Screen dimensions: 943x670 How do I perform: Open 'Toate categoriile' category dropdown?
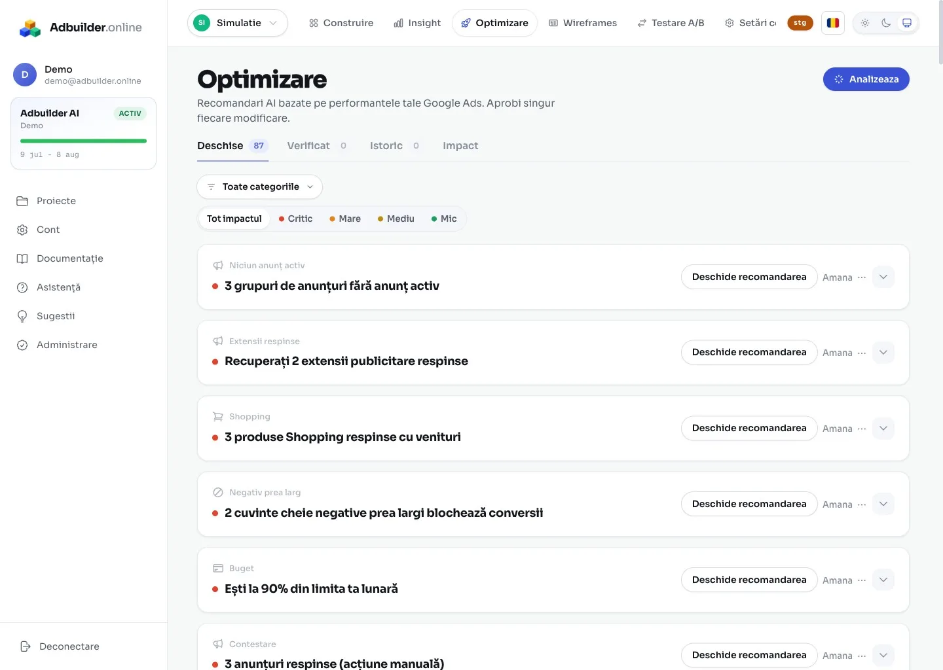click(x=260, y=186)
